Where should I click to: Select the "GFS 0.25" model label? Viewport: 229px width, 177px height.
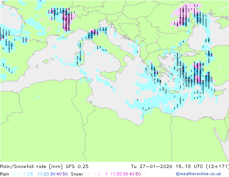[77, 167]
